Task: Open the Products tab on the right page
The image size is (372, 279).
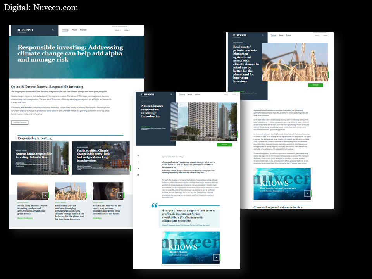Action: [x=288, y=35]
